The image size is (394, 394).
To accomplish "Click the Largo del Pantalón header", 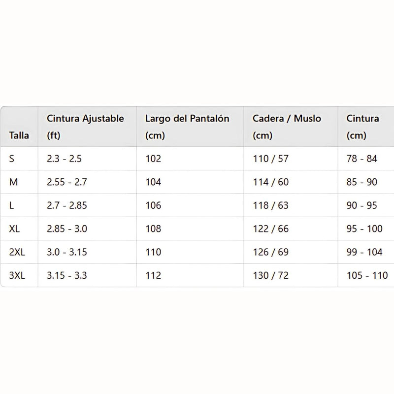I will 187,127.
